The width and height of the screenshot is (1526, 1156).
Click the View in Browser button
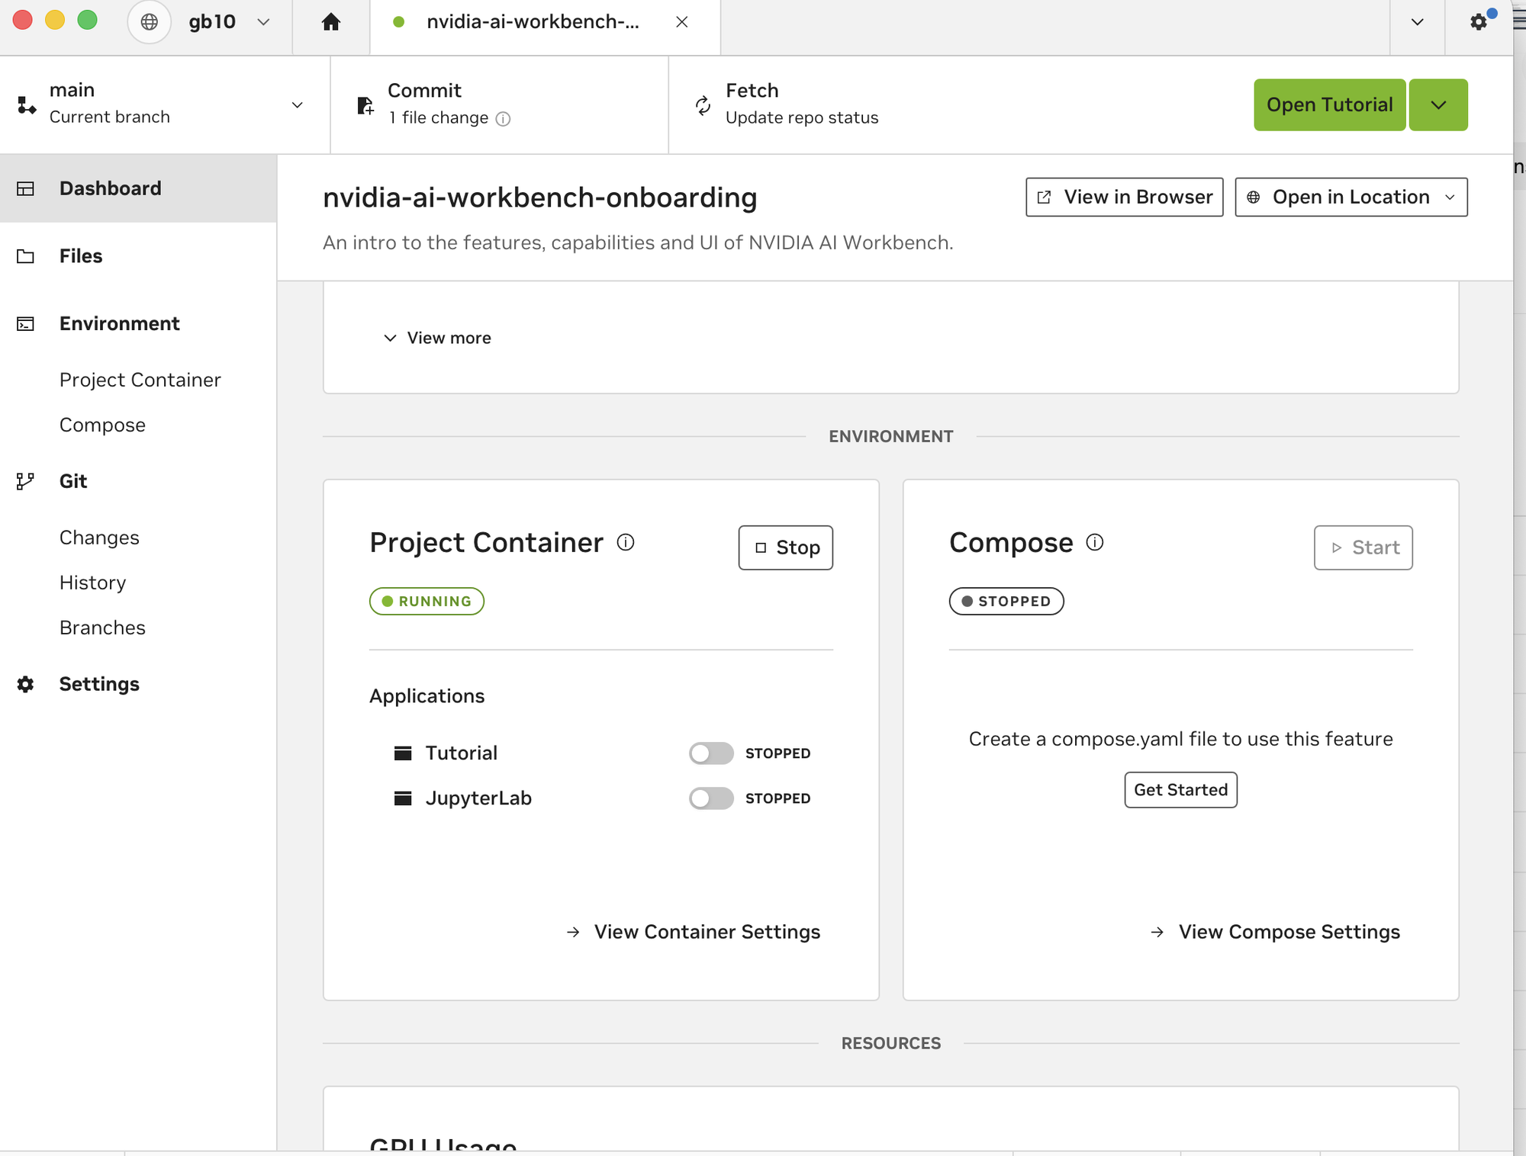click(1125, 197)
